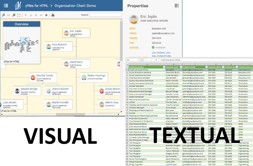Select the David Kerry node in chart
The image size is (253, 166).
[x=76, y=64]
